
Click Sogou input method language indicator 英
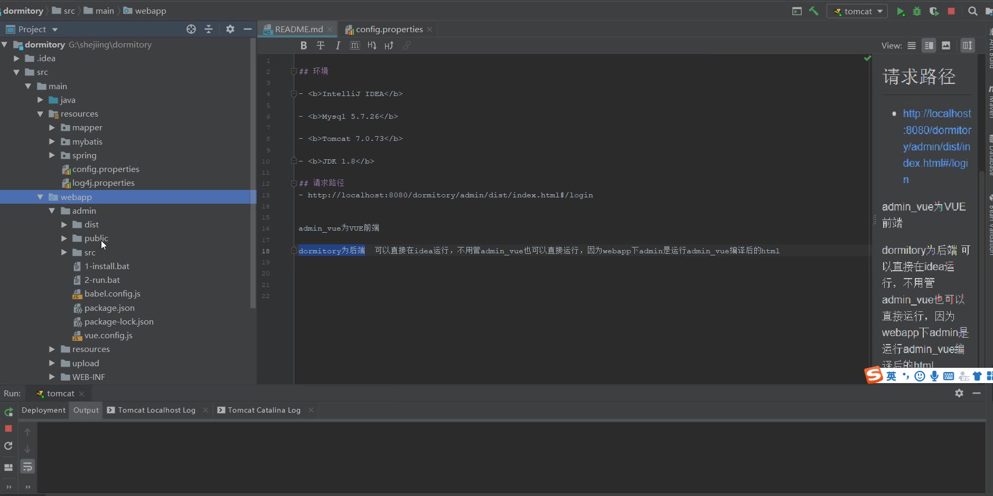point(891,376)
